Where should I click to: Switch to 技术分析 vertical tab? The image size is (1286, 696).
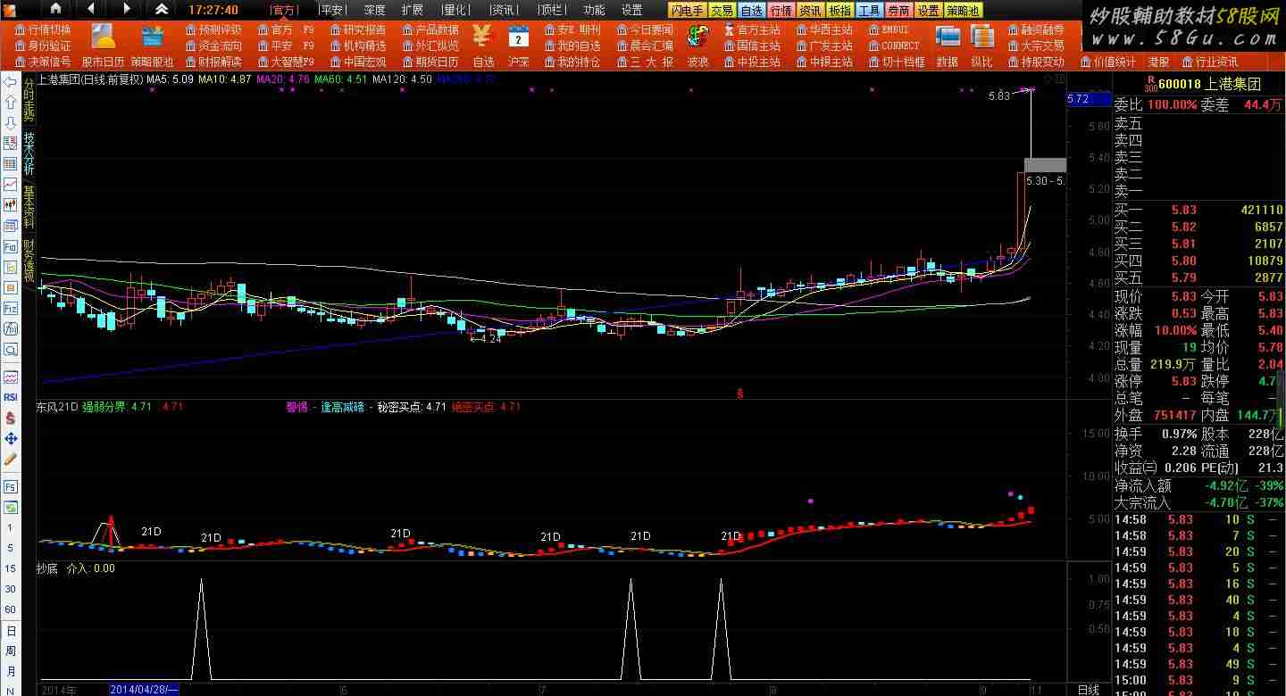[29, 153]
